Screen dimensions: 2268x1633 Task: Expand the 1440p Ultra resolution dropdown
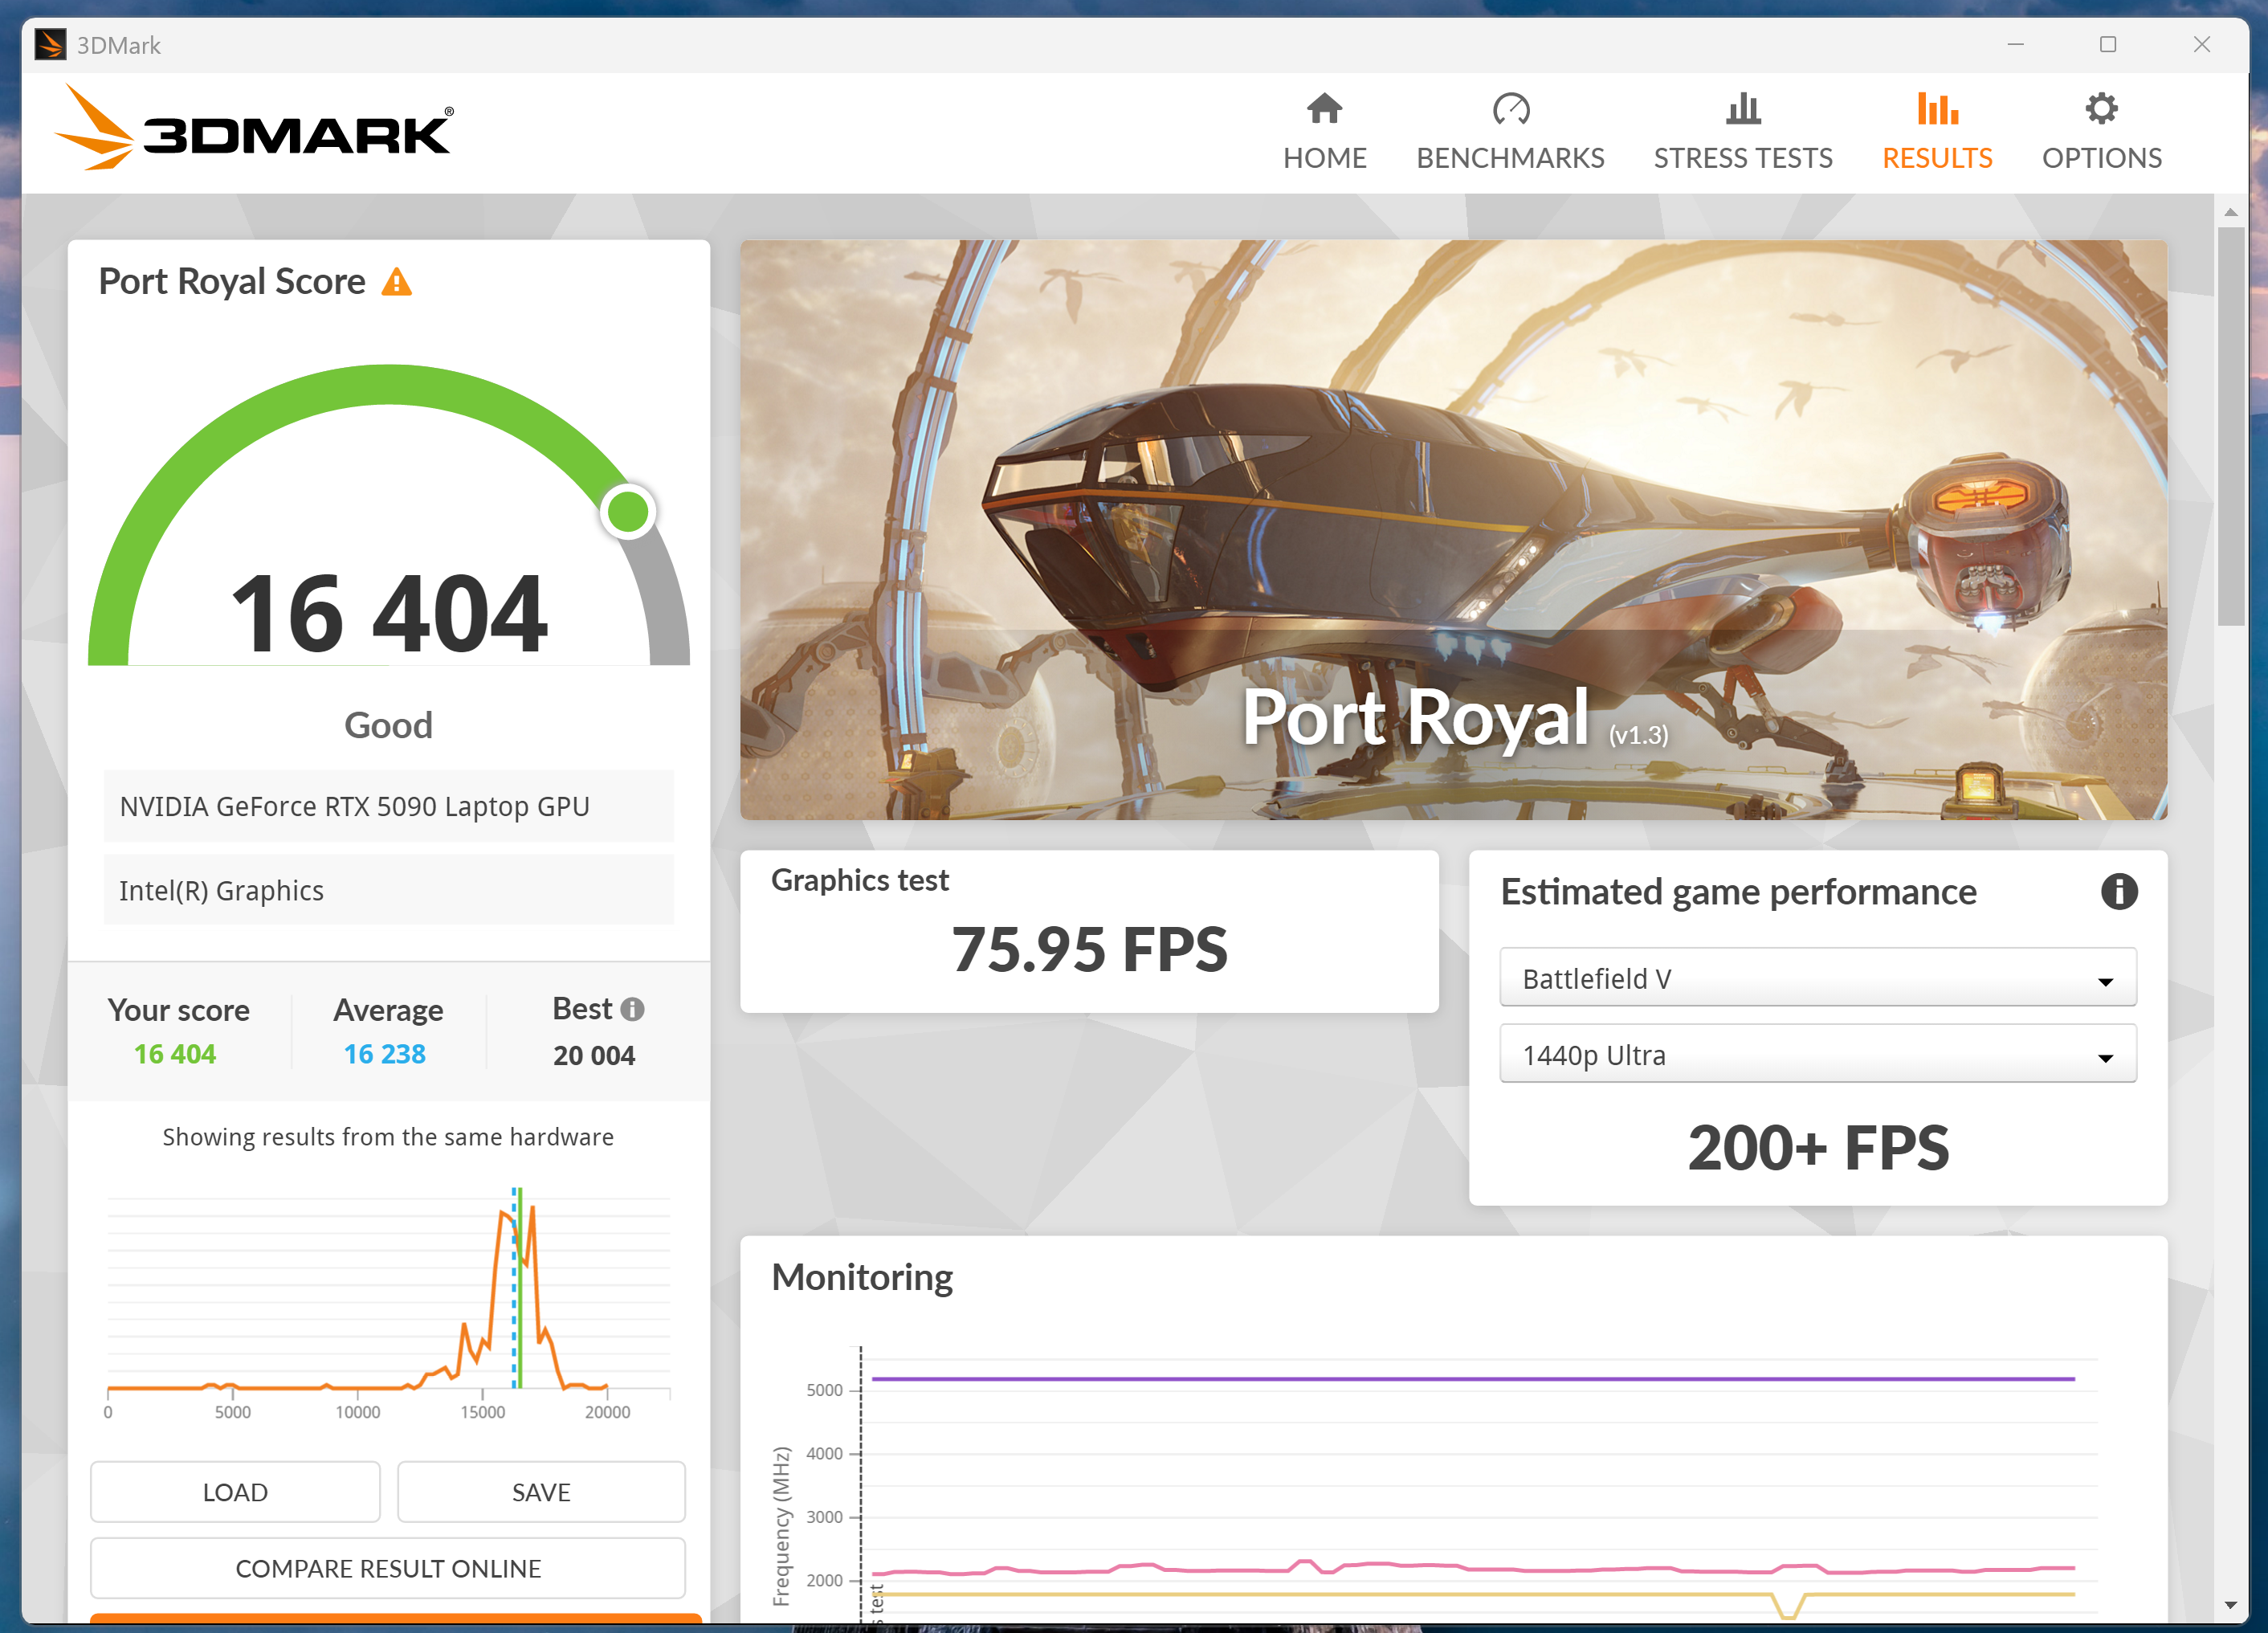click(1817, 1053)
